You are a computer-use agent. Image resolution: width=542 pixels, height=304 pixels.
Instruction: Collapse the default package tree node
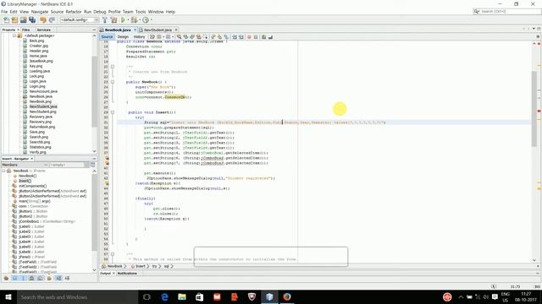coord(14,35)
